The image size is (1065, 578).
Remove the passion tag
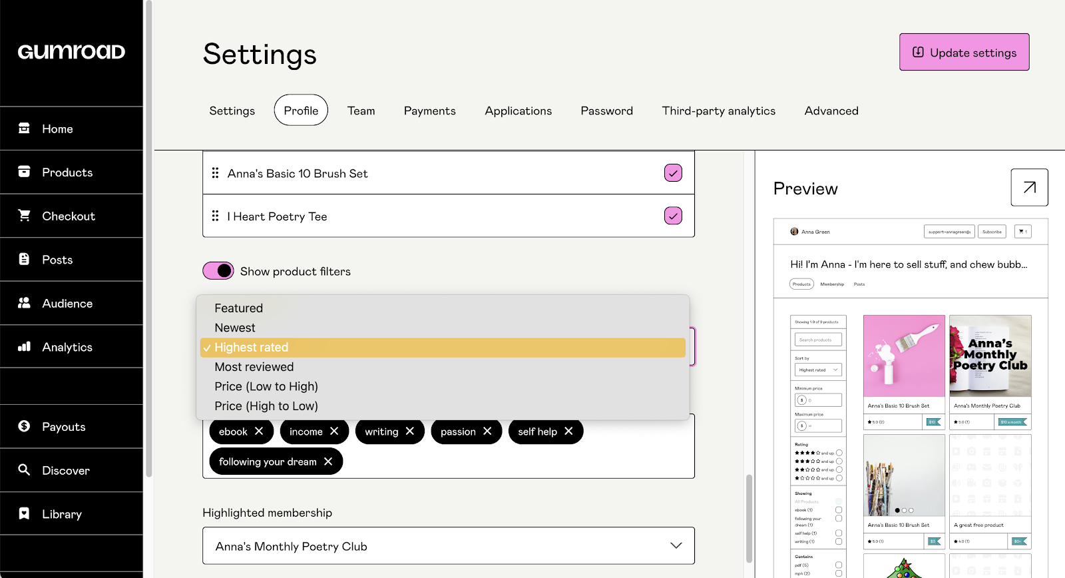[x=487, y=432]
